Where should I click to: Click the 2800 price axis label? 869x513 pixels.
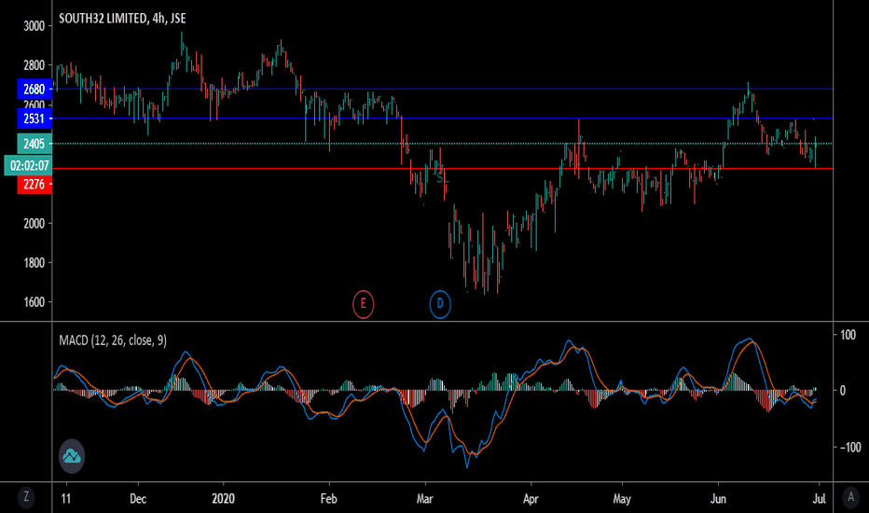pos(34,65)
